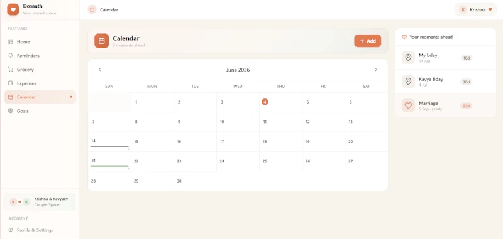
Task: Select June 25 in the calendar
Action: [x=280, y=161]
